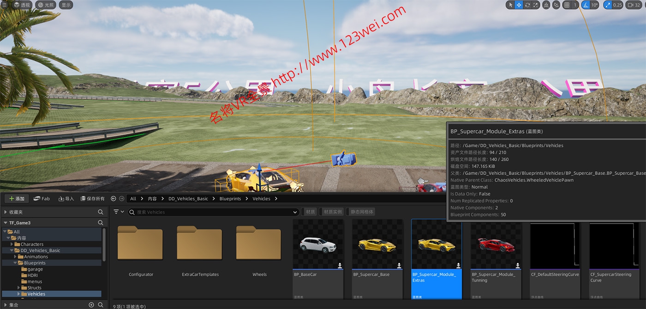The height and width of the screenshot is (309, 646).
Task: Activate the scale transform tool
Action: click(536, 5)
